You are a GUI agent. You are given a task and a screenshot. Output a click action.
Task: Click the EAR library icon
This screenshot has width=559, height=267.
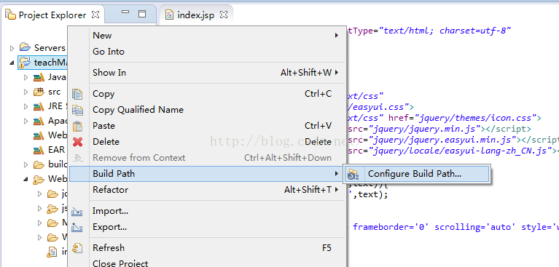39,150
